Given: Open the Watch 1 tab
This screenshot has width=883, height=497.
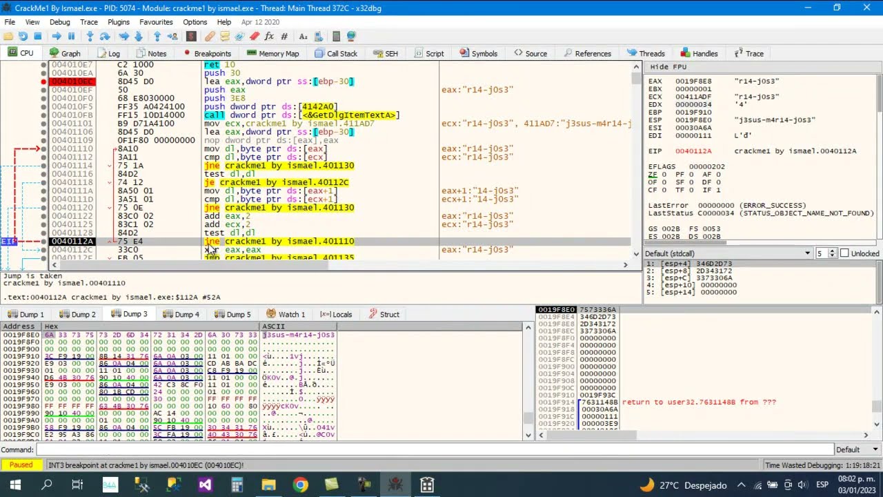Looking at the screenshot, I should point(286,314).
